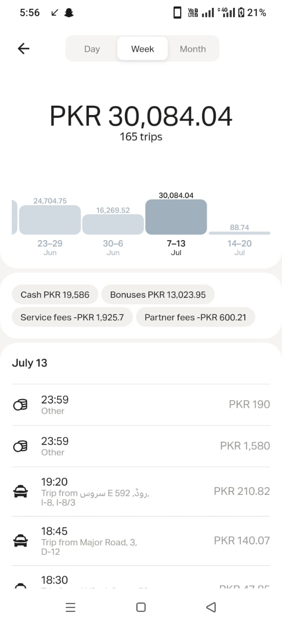Open Android recent apps menu icon
Viewport: 282px width, 626px height.
pos(70,607)
